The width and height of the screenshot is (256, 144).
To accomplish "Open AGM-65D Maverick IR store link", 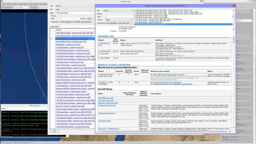I will (107, 113).
